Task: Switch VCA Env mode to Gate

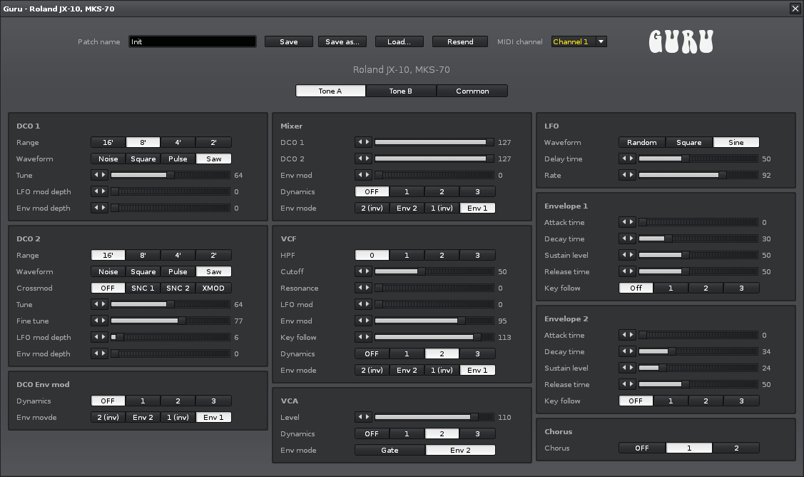Action: pos(390,451)
